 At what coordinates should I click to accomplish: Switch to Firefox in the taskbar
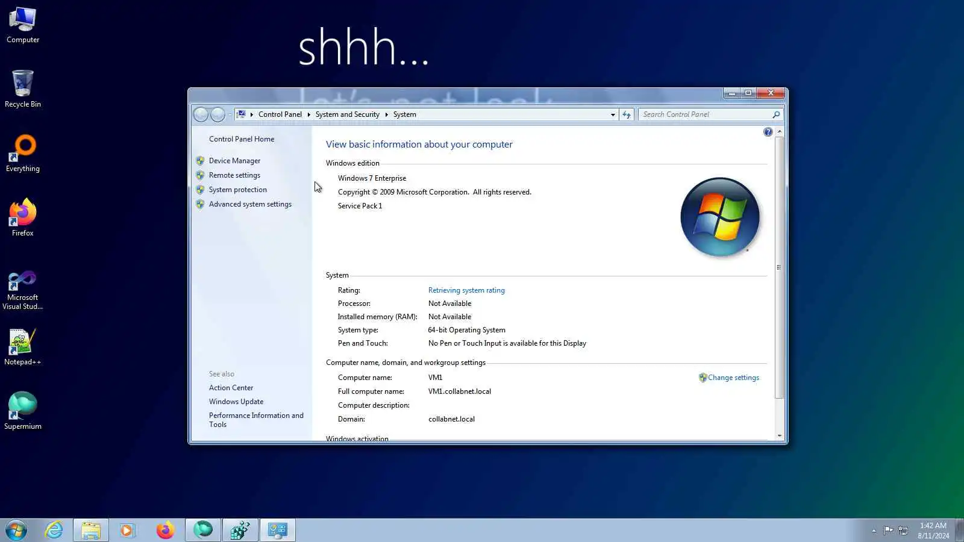165,531
